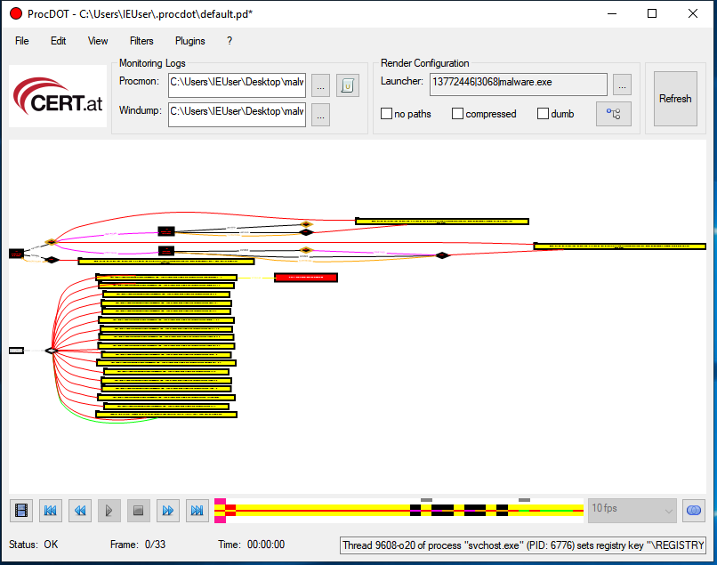Click the far-right yellow node in graph
The width and height of the screenshot is (717, 565).
[x=620, y=246]
